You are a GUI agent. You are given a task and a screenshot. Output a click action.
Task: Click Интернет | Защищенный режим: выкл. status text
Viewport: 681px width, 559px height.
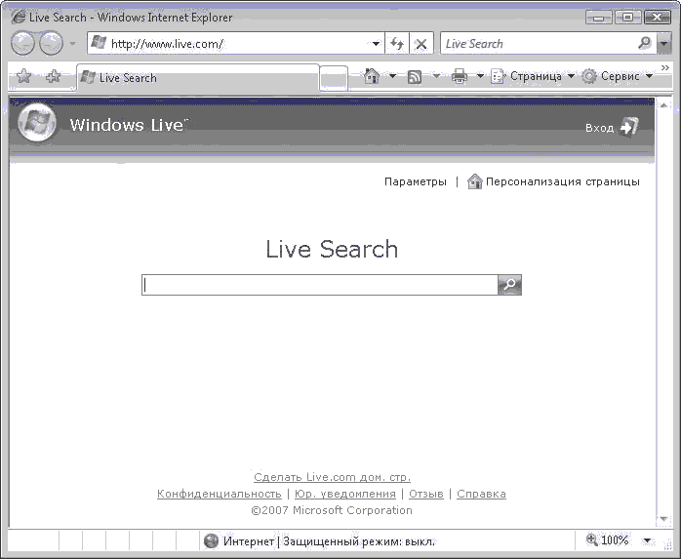tap(329, 541)
